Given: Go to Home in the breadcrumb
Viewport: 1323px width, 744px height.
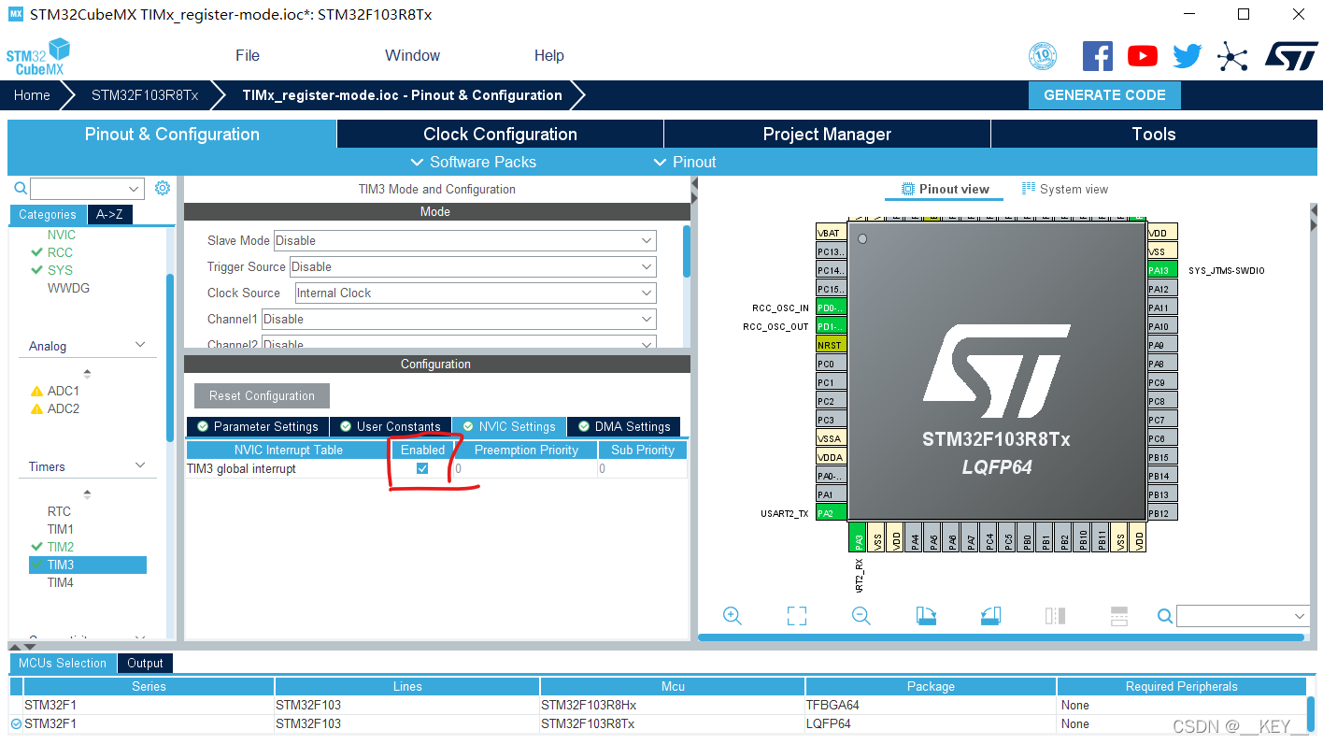Looking at the screenshot, I should (32, 95).
